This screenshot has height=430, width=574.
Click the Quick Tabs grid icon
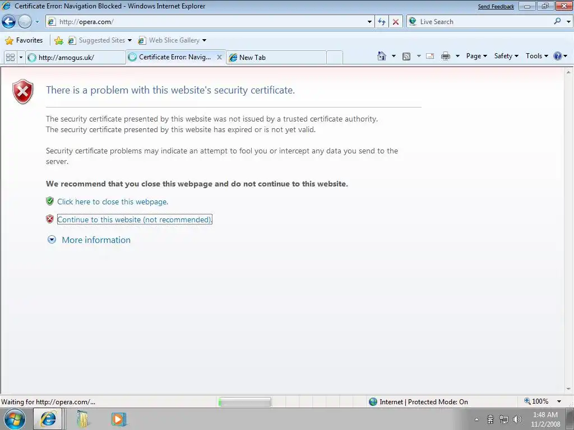10,58
